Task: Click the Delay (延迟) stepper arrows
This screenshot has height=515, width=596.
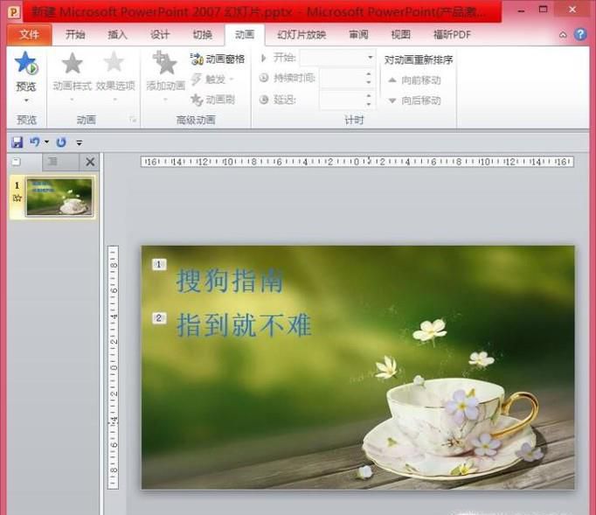Action: (368, 100)
